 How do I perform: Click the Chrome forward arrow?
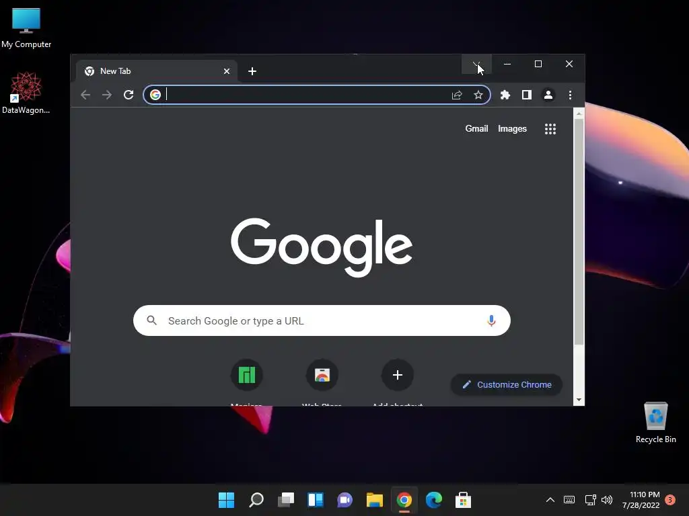point(107,95)
